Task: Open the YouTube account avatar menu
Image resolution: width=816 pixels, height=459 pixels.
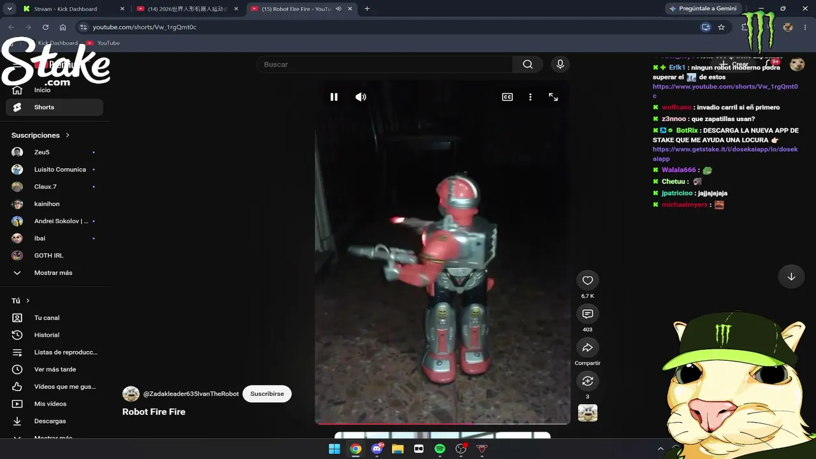Action: (797, 64)
